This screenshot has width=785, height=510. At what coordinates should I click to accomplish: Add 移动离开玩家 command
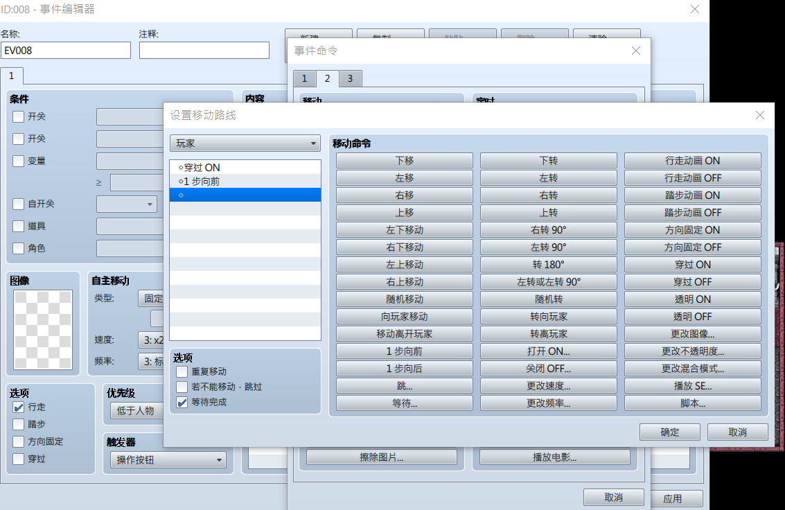tap(404, 334)
